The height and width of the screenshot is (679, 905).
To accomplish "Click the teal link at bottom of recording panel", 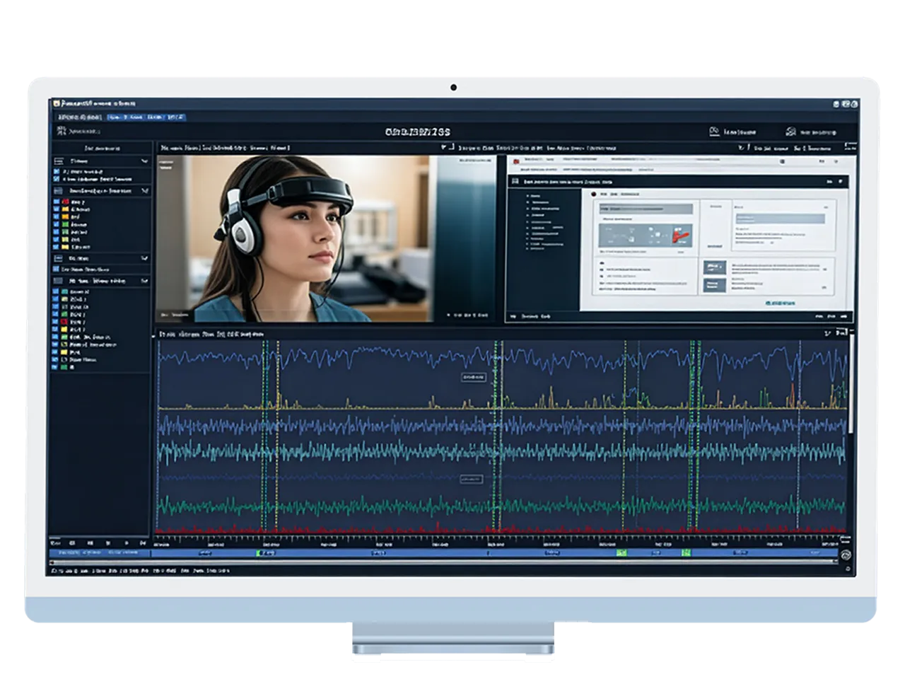I will point(779,303).
